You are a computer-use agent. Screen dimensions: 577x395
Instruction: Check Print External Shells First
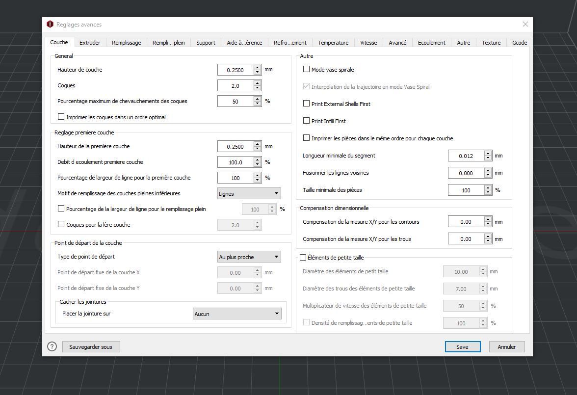coord(306,104)
